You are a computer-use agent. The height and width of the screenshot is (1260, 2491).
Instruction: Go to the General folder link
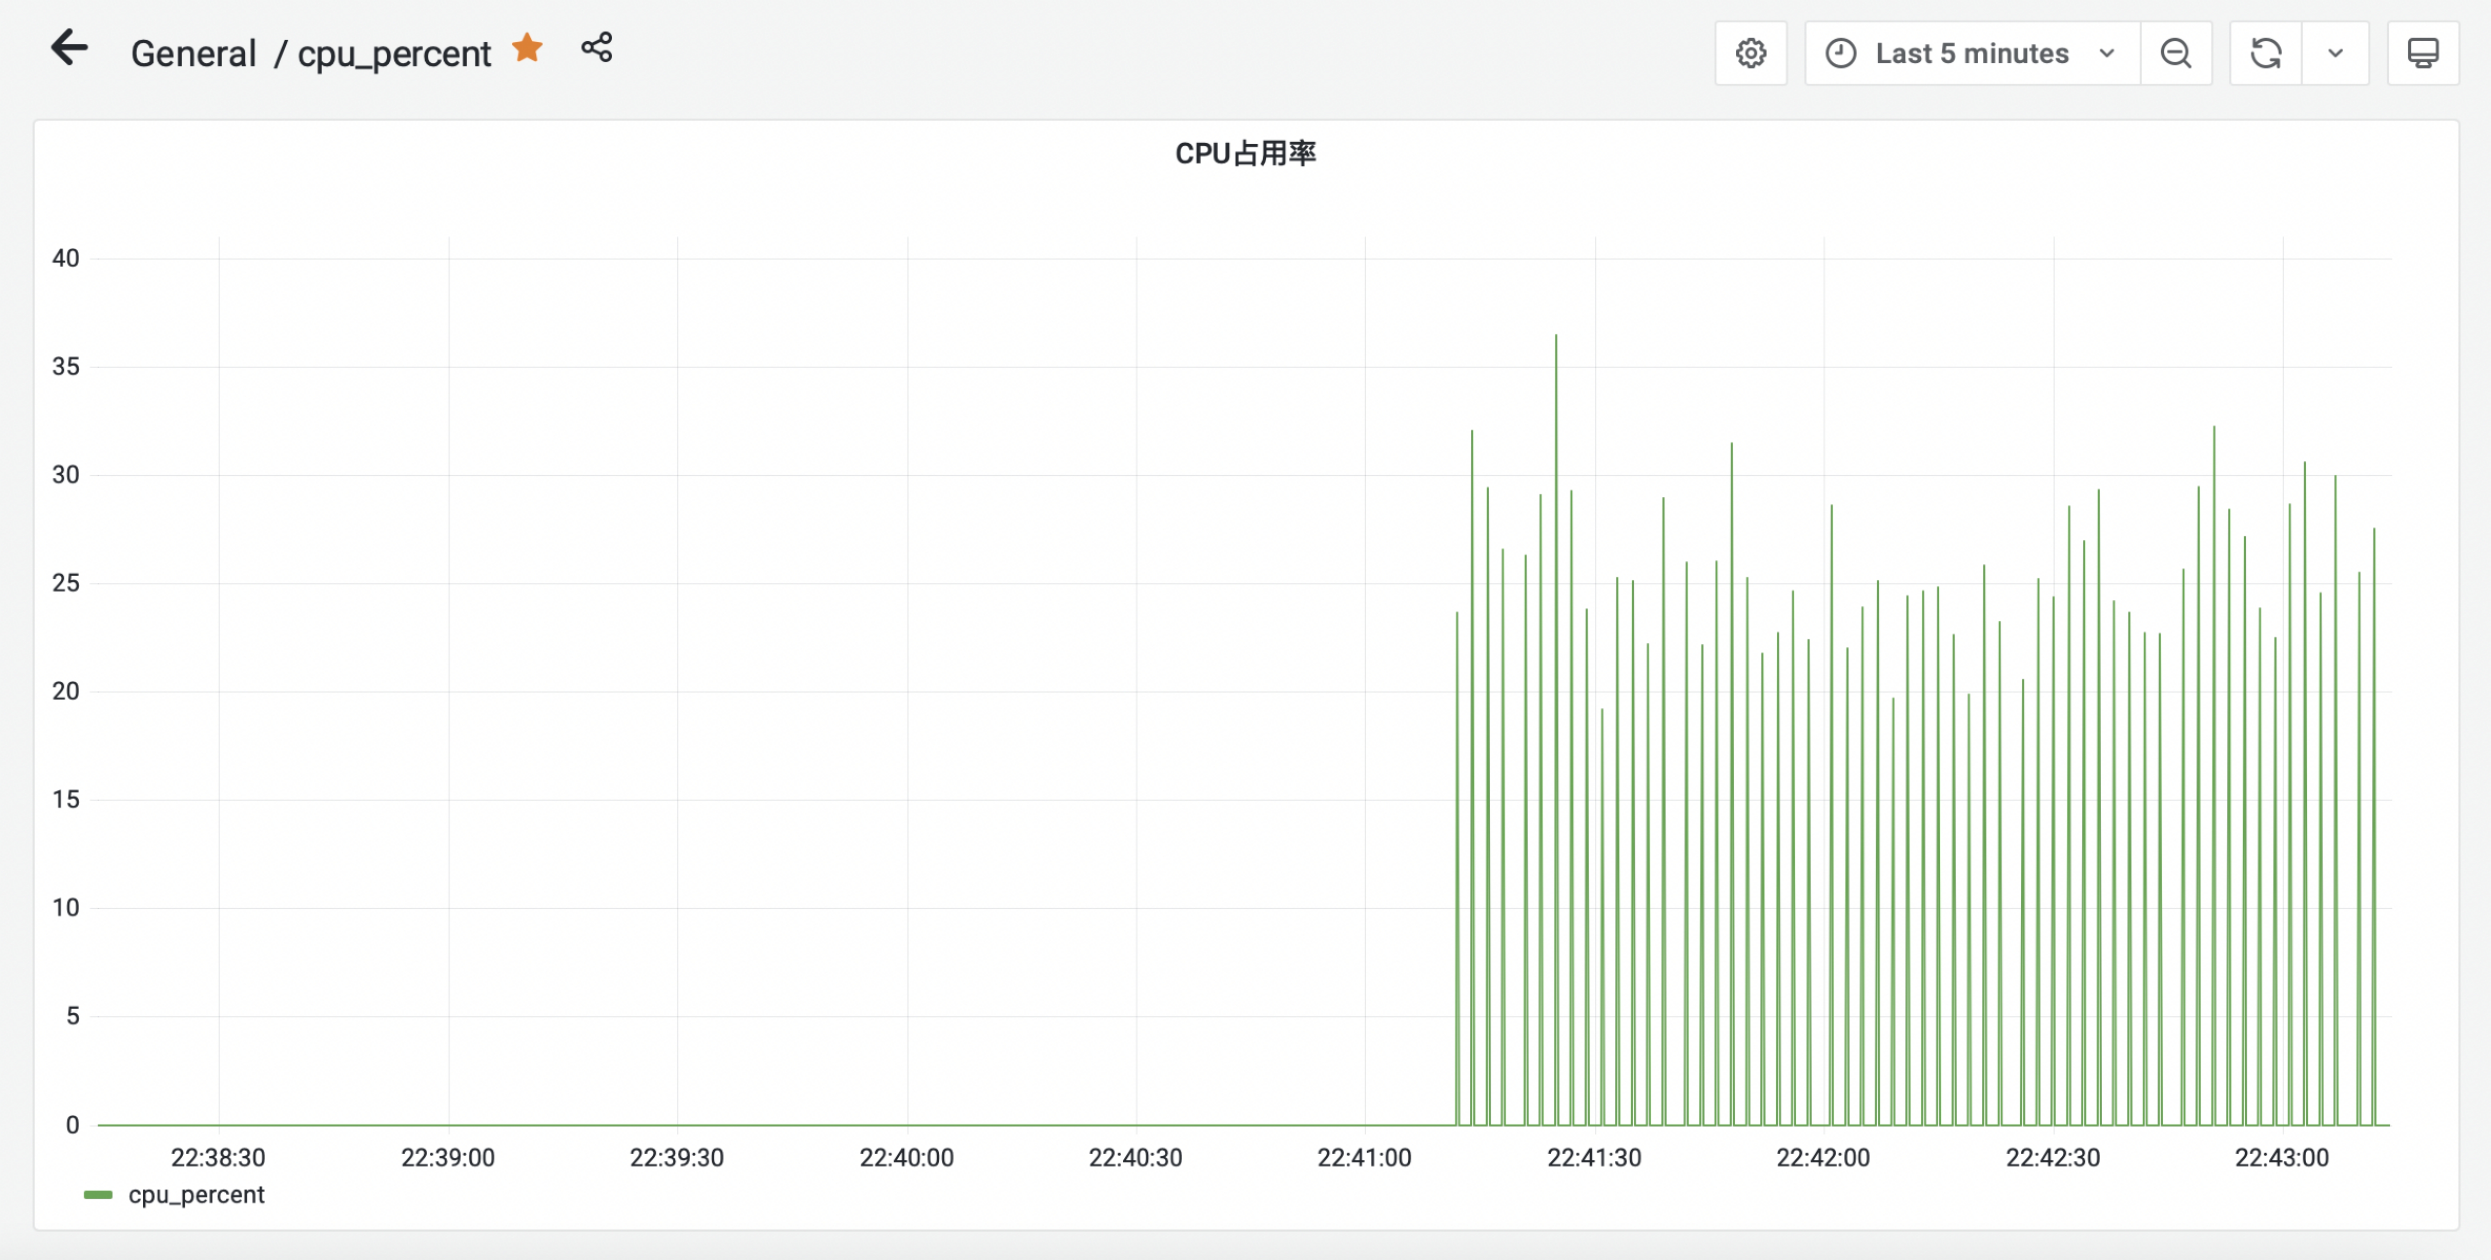194,53
